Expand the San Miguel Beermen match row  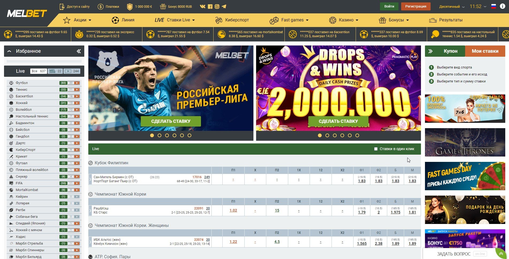(90, 179)
